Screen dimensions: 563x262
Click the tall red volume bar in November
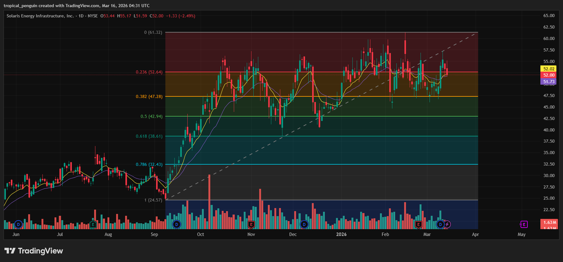pyautogui.click(x=259, y=208)
